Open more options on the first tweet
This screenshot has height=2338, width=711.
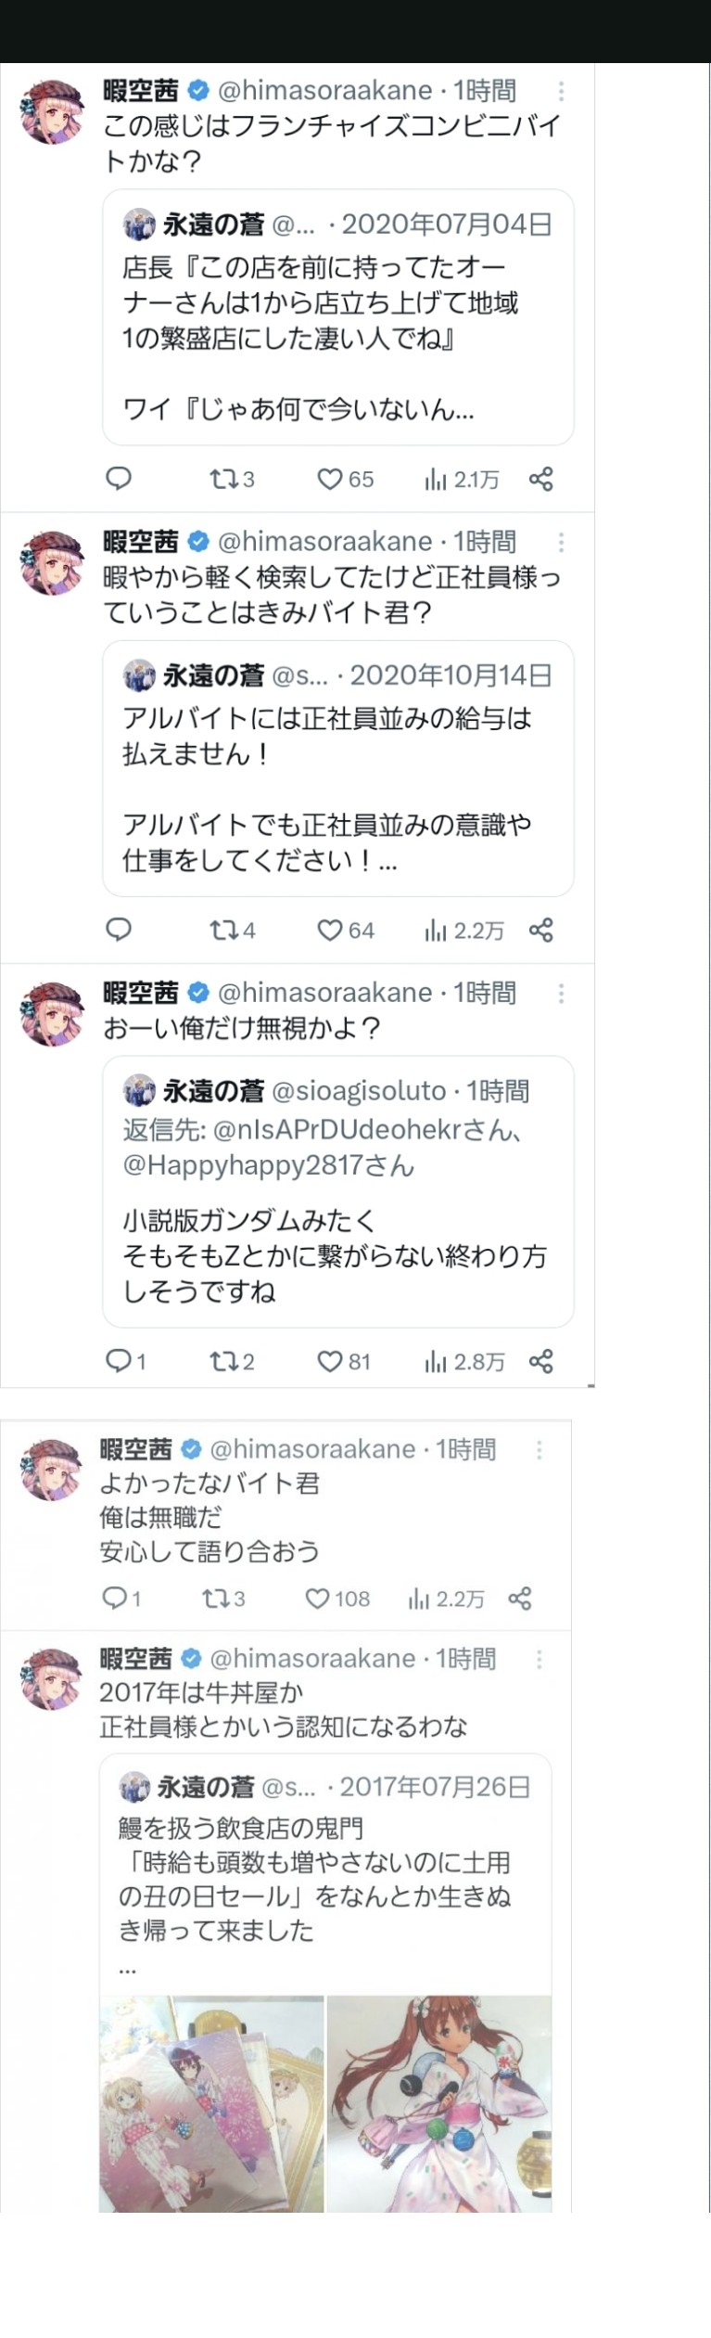point(561,91)
